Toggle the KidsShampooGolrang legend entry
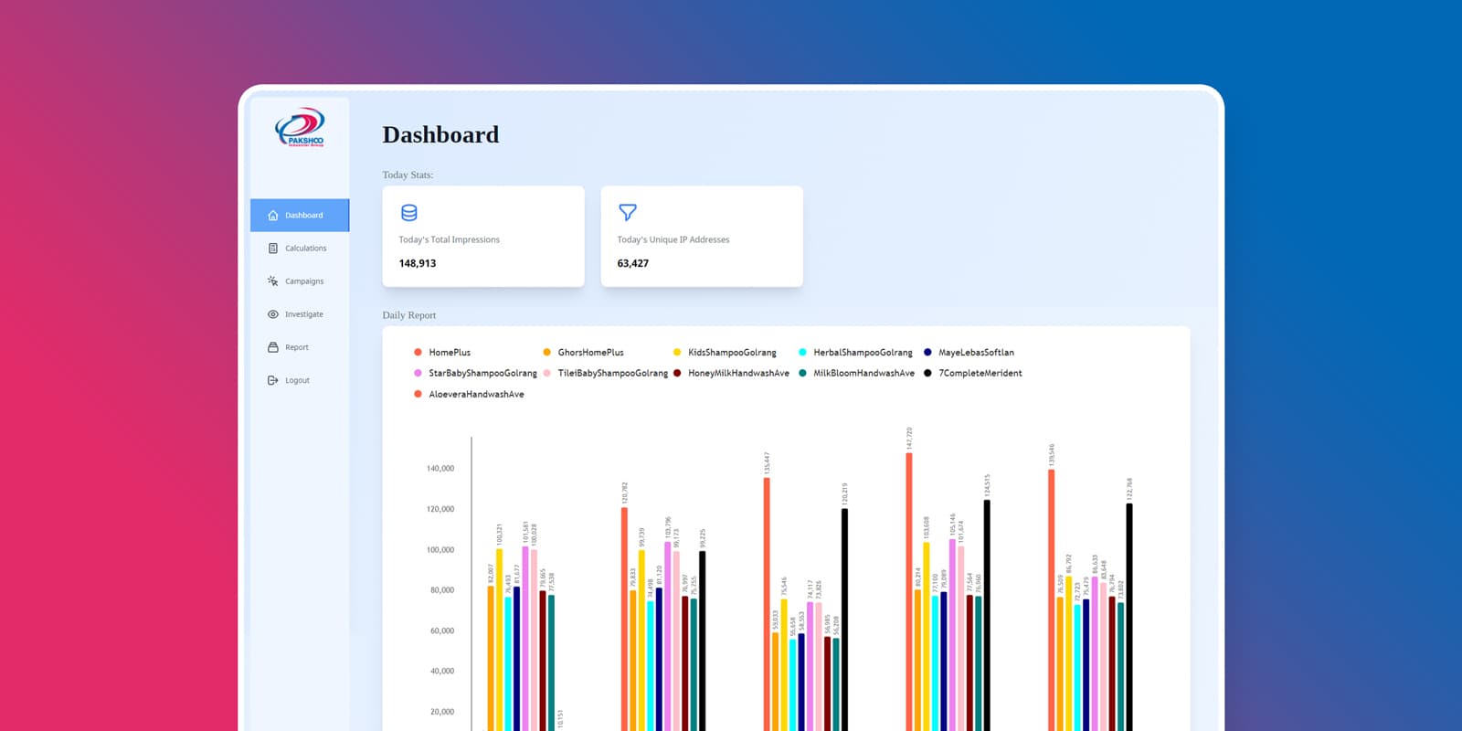 click(725, 353)
